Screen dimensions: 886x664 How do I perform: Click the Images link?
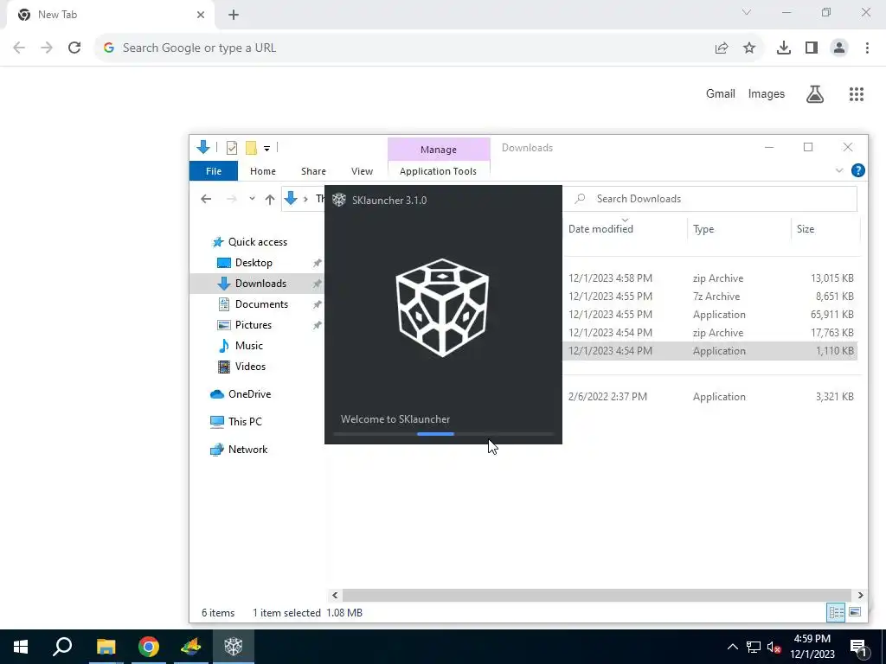click(x=767, y=93)
